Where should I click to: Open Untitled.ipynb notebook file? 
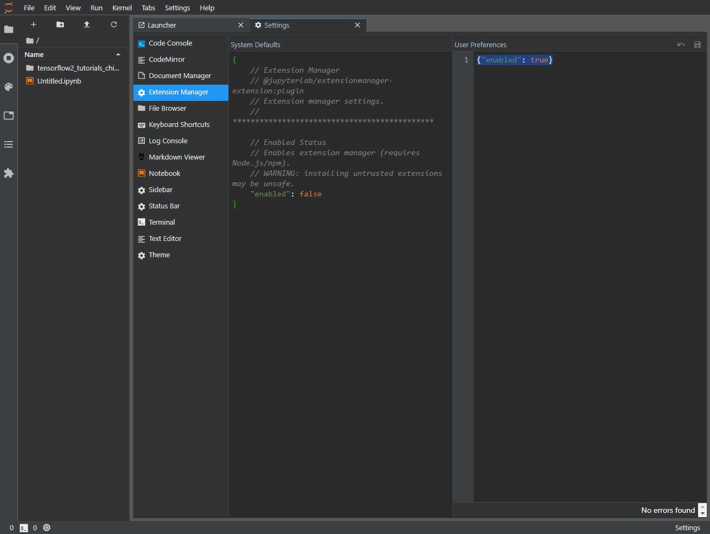(x=59, y=81)
